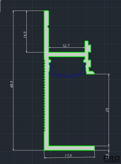This screenshot has height=164, width=121.
Task: Click the angled hook tip beside the diffuser
Action: pos(92,72)
